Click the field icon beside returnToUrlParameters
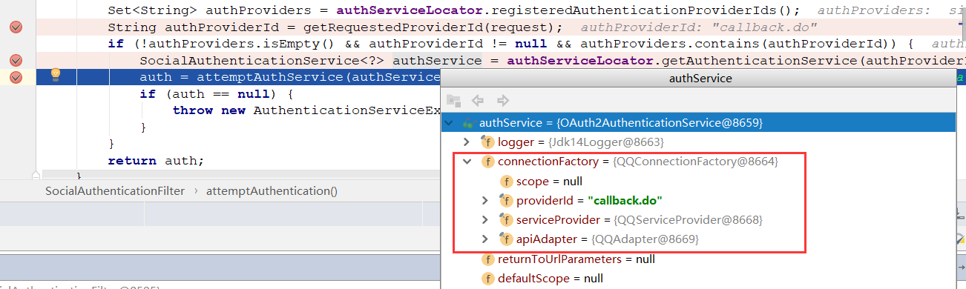The height and width of the screenshot is (289, 966). 487,259
